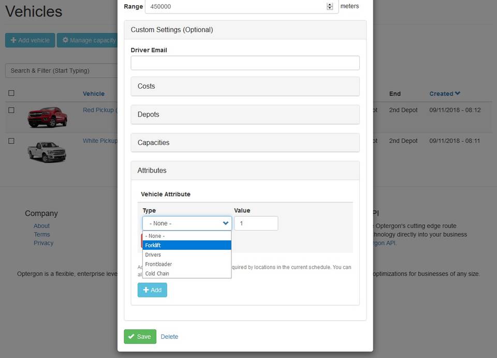
Task: Click the Range stepper arrows
Action: point(330,6)
